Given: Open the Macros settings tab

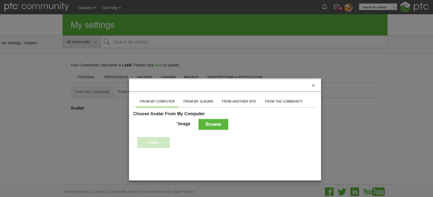Looking at the screenshot, I should [192, 77].
